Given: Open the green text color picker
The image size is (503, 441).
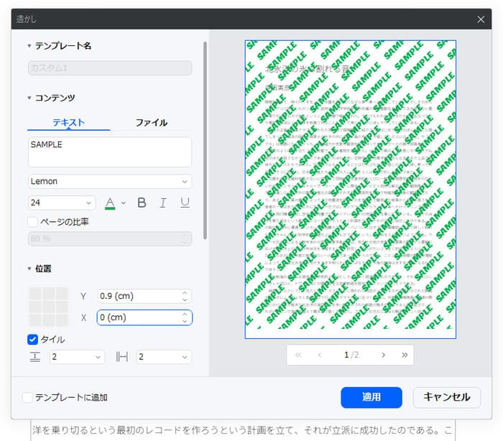Looking at the screenshot, I should tap(114, 203).
